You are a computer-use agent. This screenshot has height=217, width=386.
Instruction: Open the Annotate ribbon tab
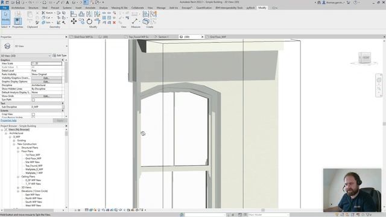point(90,8)
